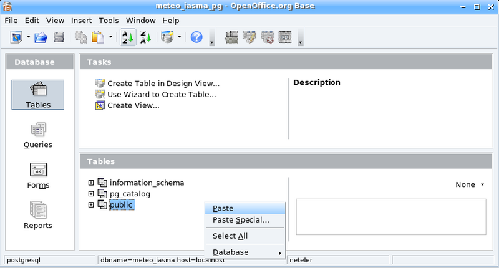Viewport: 499px width, 268px height.
Task: Sort ascending with the A-Z icon
Action: click(x=127, y=37)
